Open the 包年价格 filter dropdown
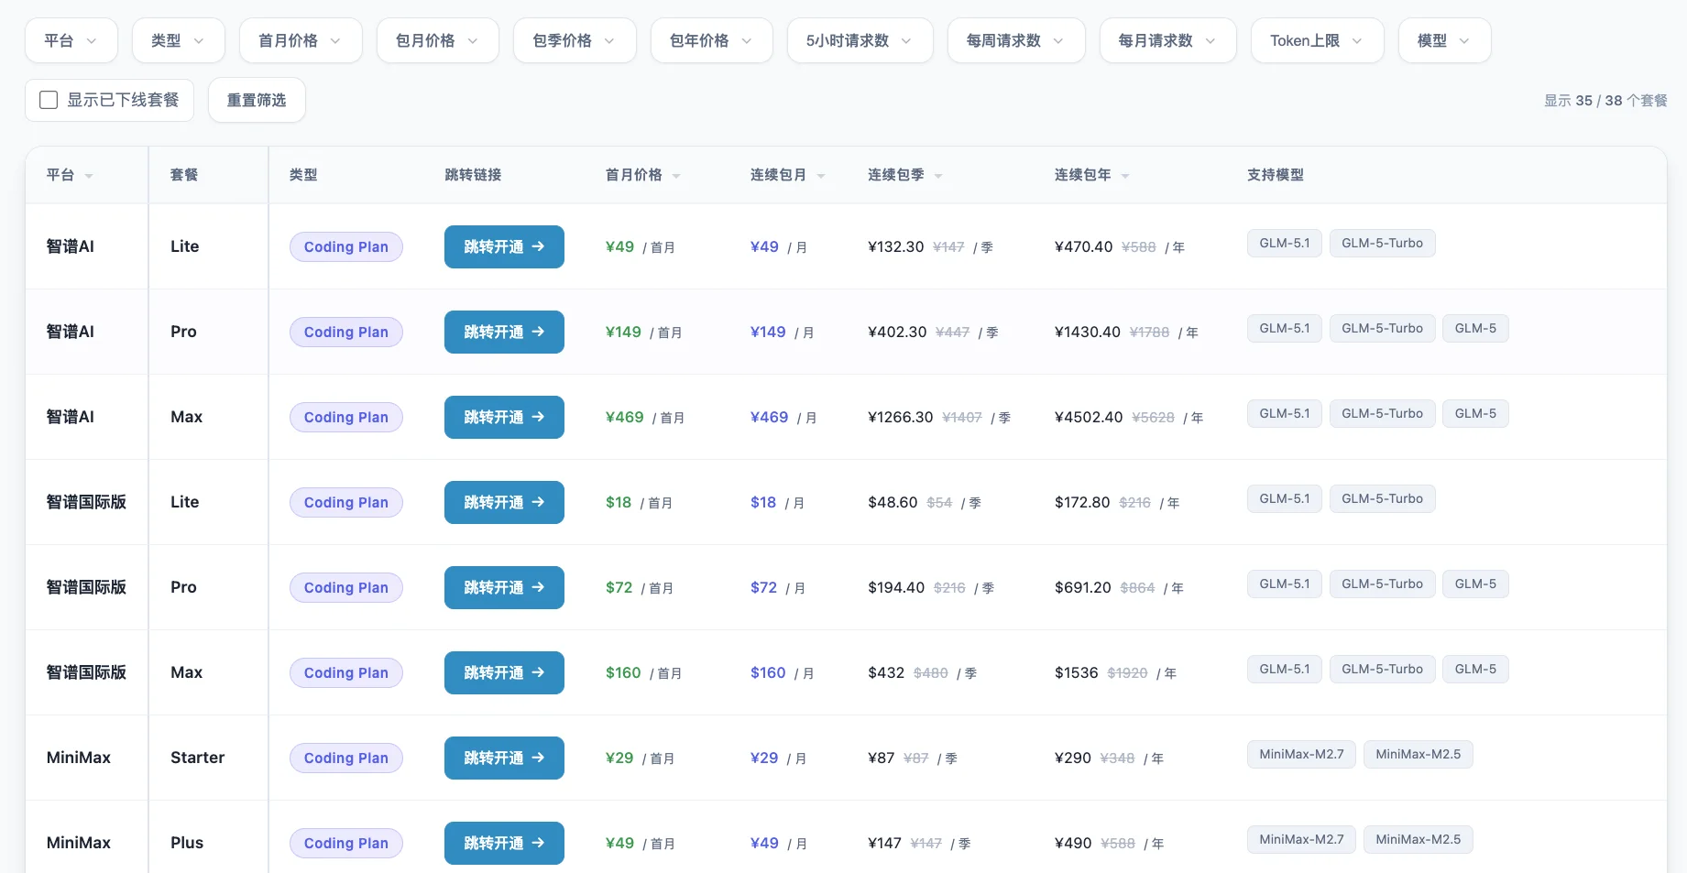The width and height of the screenshot is (1687, 873). pyautogui.click(x=711, y=40)
